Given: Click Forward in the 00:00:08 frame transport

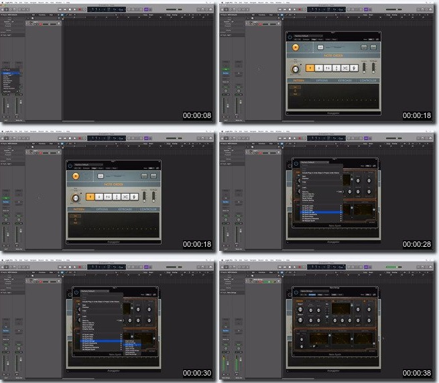Looking at the screenshot, I should click(64, 9).
